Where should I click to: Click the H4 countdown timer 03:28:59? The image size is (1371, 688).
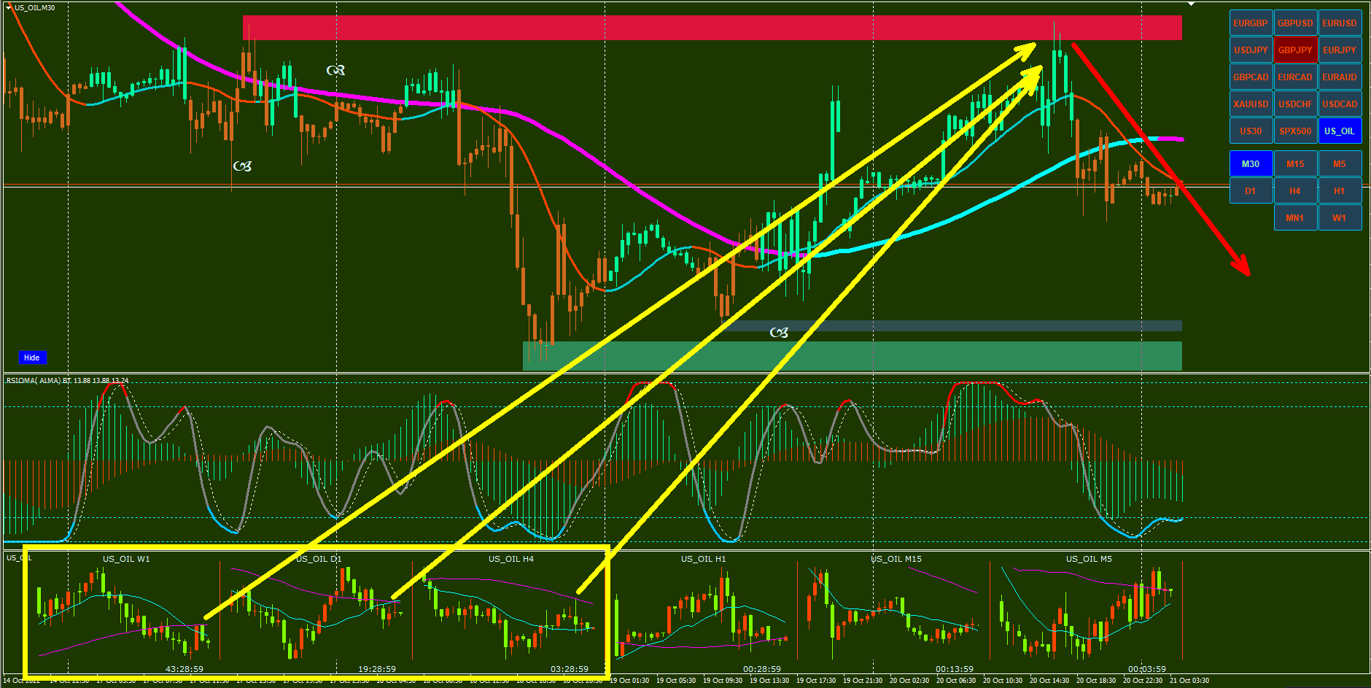coord(570,669)
